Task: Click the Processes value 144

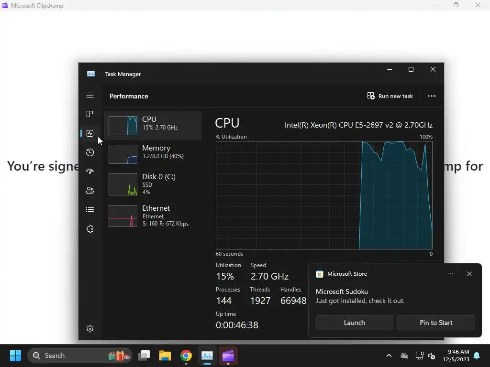Action: click(x=224, y=301)
